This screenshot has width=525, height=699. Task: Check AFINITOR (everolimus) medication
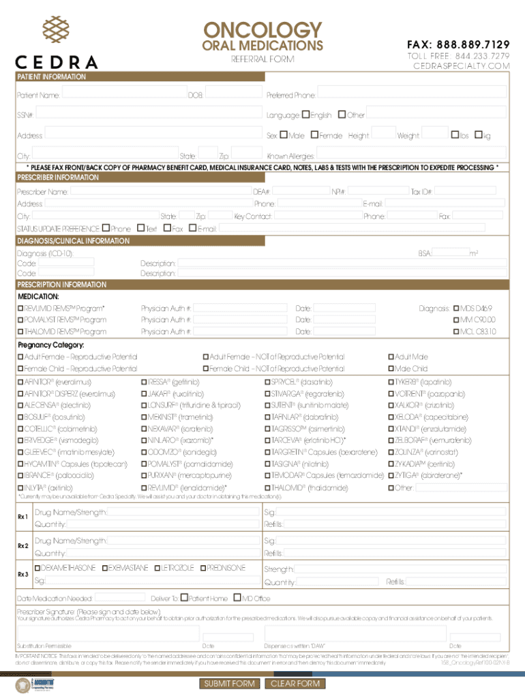tap(20, 382)
